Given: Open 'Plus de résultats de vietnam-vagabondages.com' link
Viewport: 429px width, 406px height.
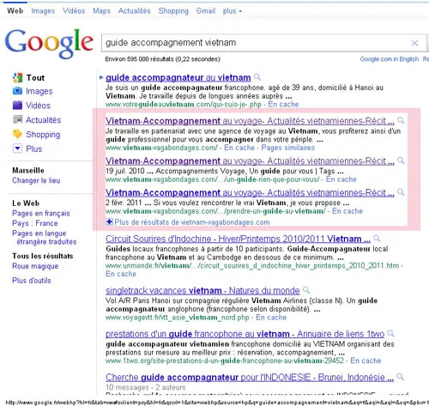Looking at the screenshot, I should 192,222.
